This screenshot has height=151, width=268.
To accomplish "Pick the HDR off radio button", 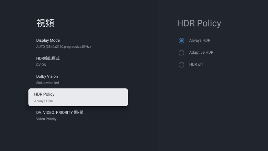I will click(181, 65).
